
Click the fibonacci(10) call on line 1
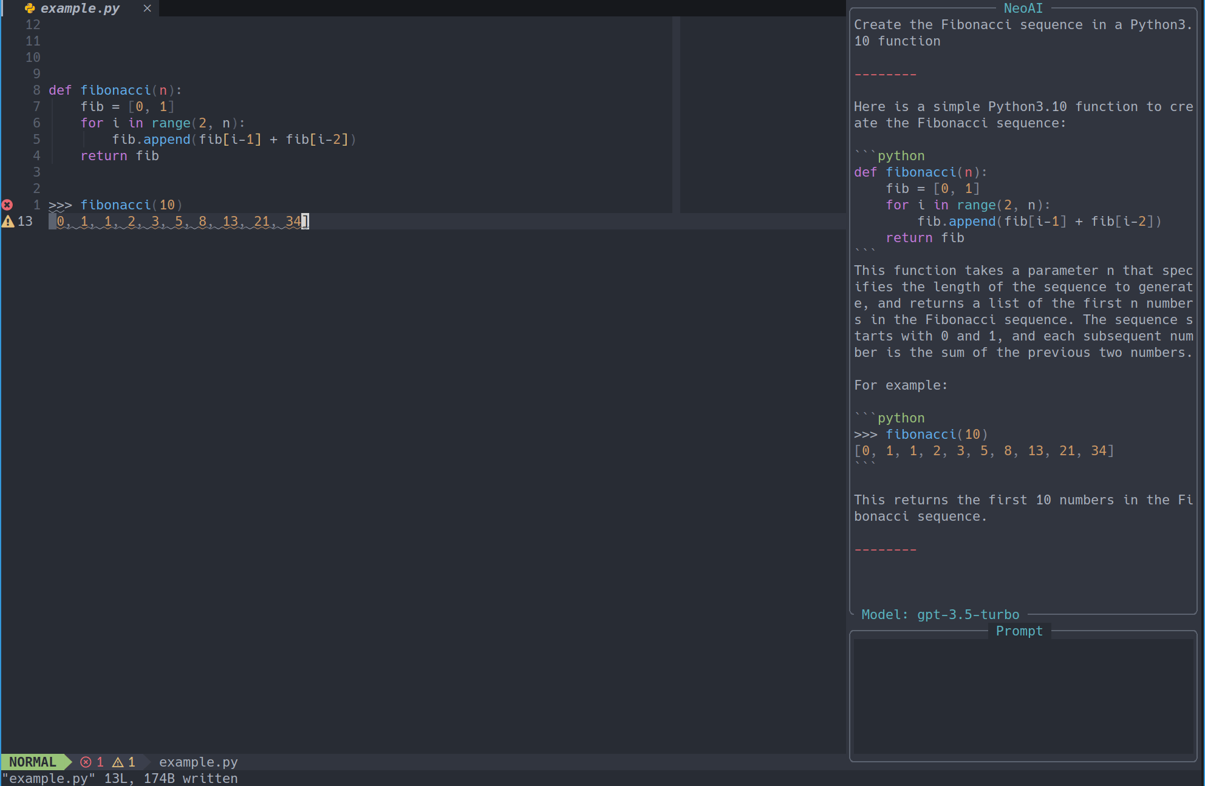coord(131,205)
